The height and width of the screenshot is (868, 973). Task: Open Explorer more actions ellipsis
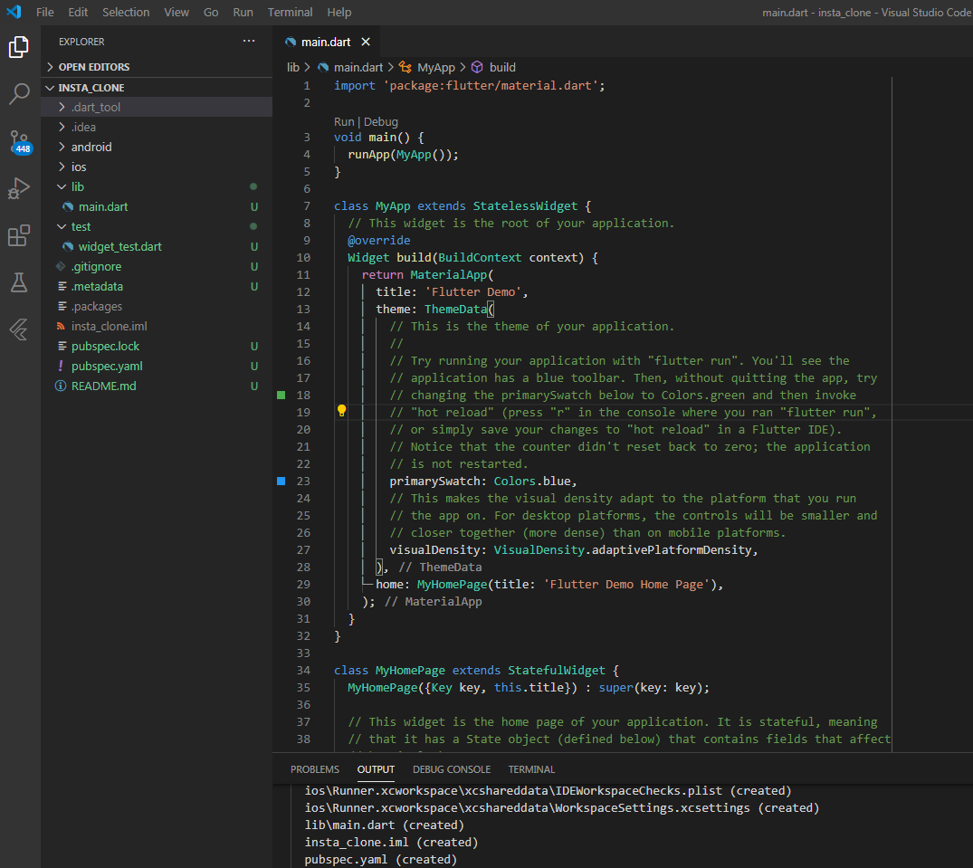point(249,41)
